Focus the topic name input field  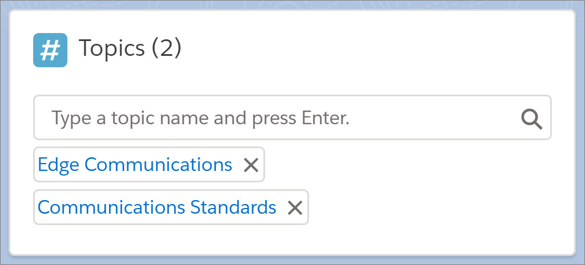point(274,118)
